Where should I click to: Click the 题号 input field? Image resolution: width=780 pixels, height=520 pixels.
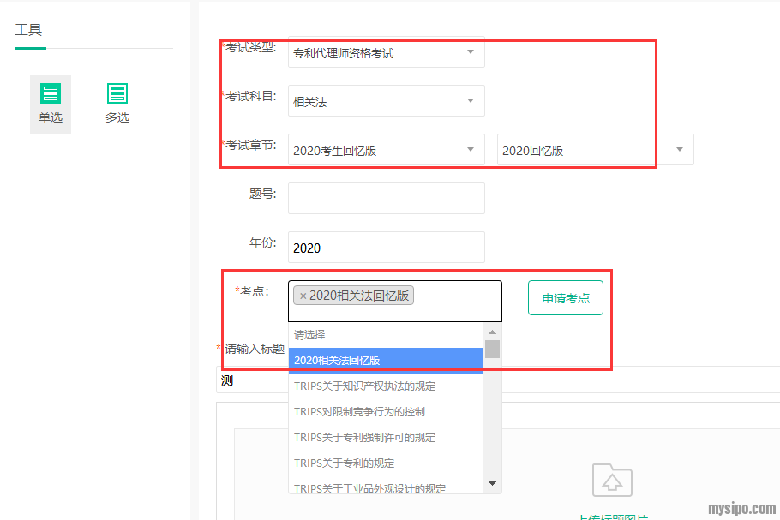tap(386, 198)
